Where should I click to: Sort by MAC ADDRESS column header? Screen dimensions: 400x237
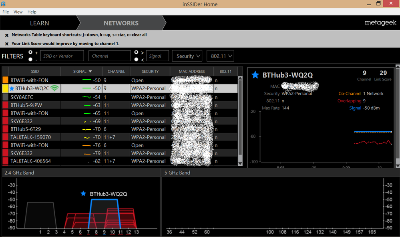pyautogui.click(x=191, y=71)
